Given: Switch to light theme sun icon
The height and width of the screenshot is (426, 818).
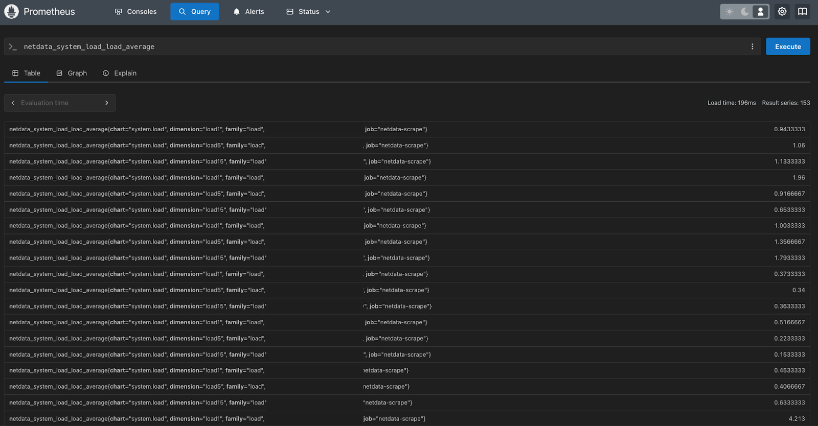Looking at the screenshot, I should [x=730, y=12].
